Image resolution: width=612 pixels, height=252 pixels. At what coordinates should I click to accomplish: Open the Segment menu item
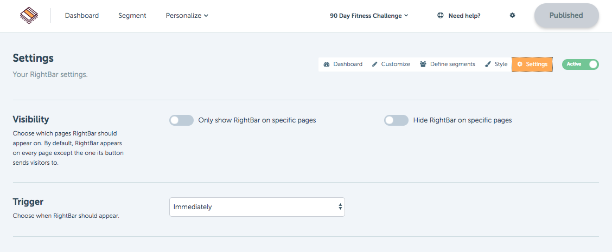[x=132, y=16]
